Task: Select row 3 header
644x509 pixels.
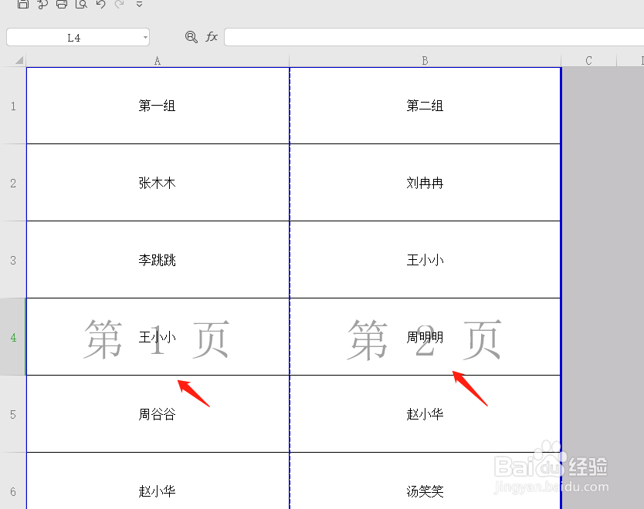Action: (x=13, y=260)
